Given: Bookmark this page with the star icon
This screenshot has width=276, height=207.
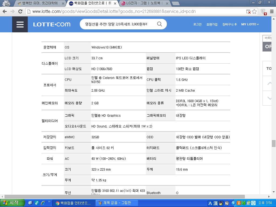Looking at the screenshot, I should tap(254, 12).
